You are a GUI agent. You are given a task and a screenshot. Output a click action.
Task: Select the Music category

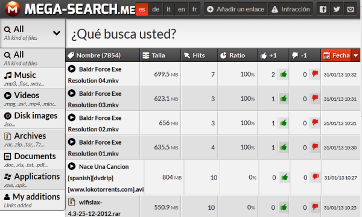coord(33,78)
